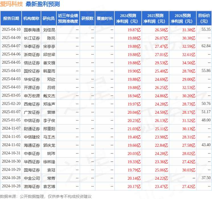Screen dimensions: 212x199
Task: Click the 2025预测净利润 column header
Action: 155,18
